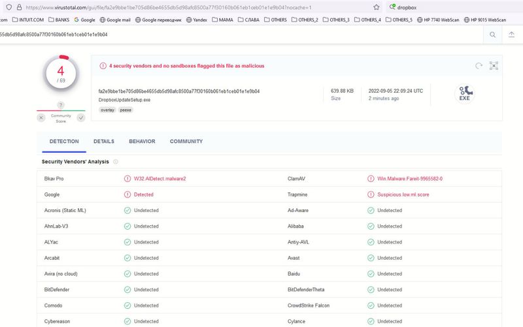This screenshot has height=327, width=523.
Task: Bookmark this page with the star icon
Action: (x=377, y=7)
